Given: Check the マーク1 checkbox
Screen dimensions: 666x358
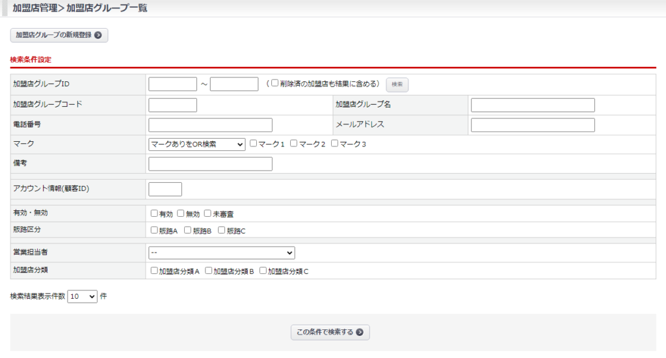Looking at the screenshot, I should click(x=254, y=144).
